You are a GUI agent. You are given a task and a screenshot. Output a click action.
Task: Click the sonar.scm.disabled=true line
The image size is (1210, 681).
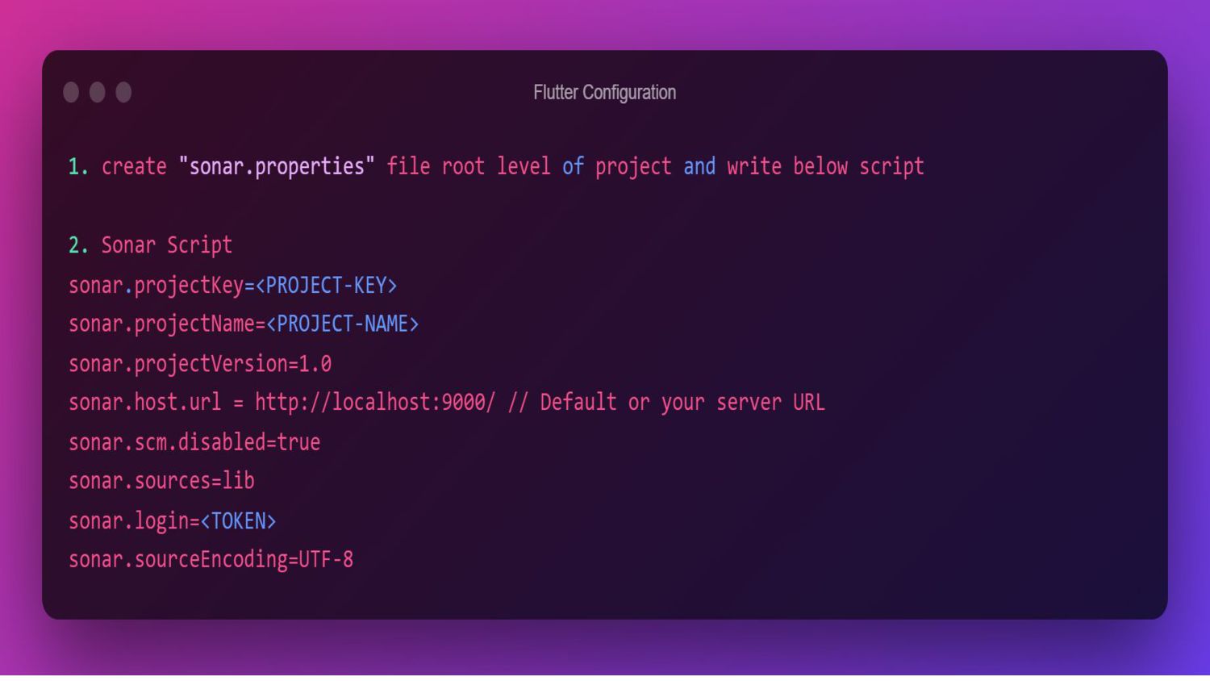point(194,441)
